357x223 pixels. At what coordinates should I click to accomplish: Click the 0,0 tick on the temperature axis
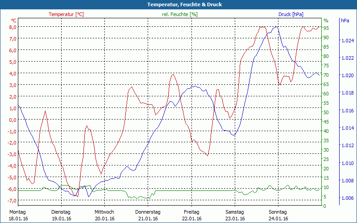click(12, 120)
